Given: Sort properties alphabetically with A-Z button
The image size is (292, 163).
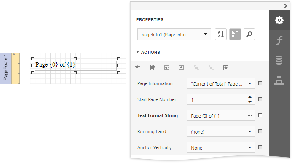Looking at the screenshot, I should (x=221, y=34).
